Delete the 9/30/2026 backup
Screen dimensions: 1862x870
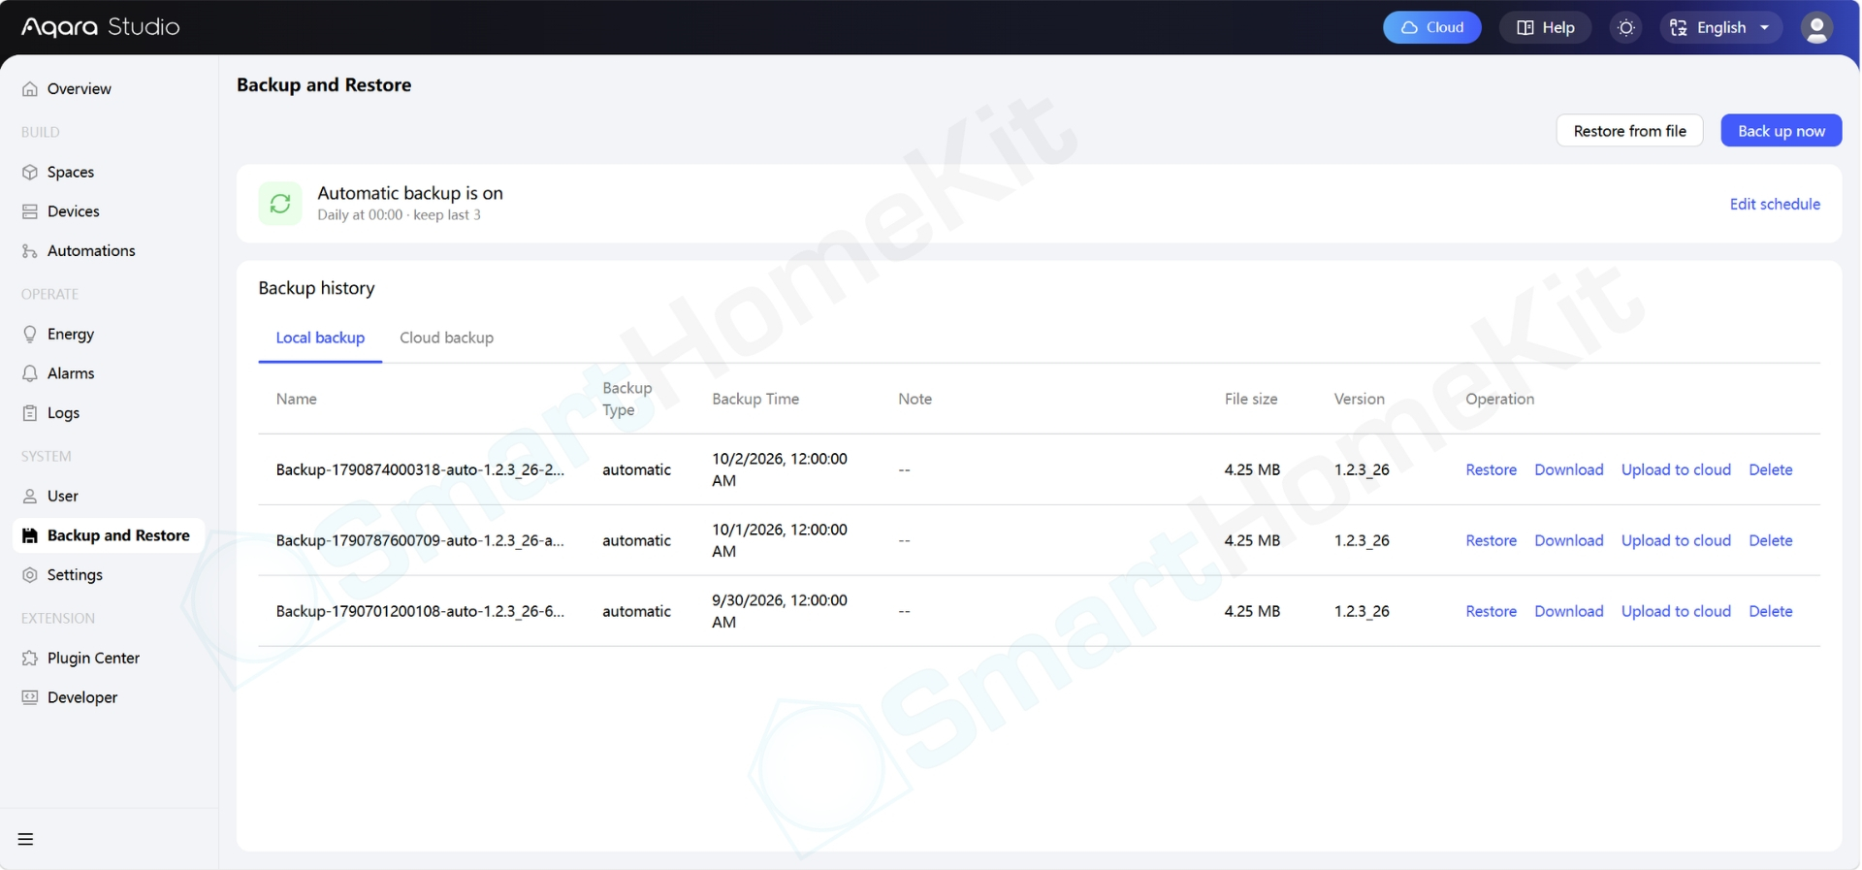tap(1770, 611)
